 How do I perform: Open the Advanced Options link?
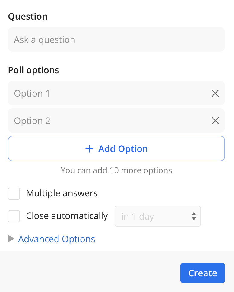[57, 239]
